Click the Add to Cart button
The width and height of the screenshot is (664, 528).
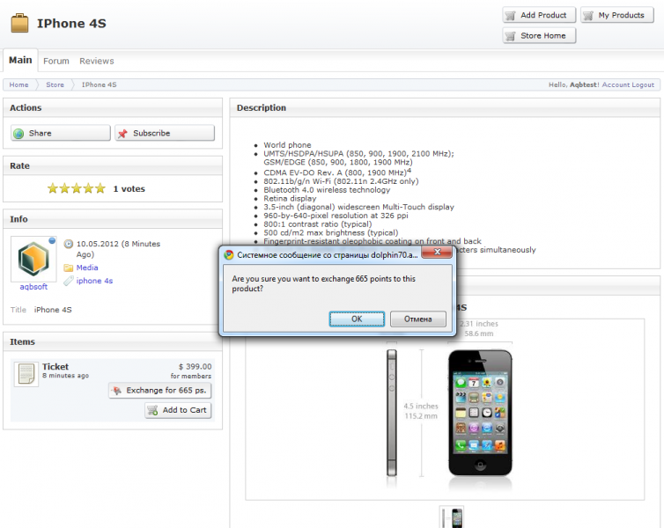point(178,410)
